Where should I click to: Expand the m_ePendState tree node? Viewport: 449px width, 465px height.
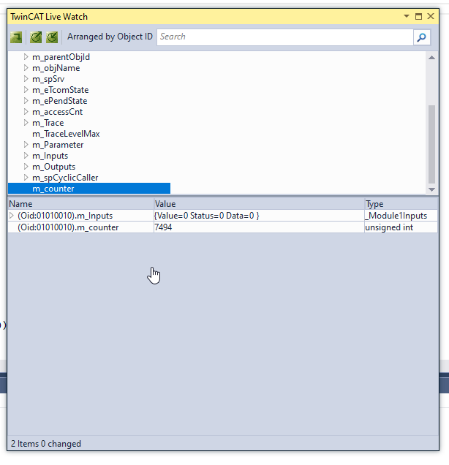point(26,101)
